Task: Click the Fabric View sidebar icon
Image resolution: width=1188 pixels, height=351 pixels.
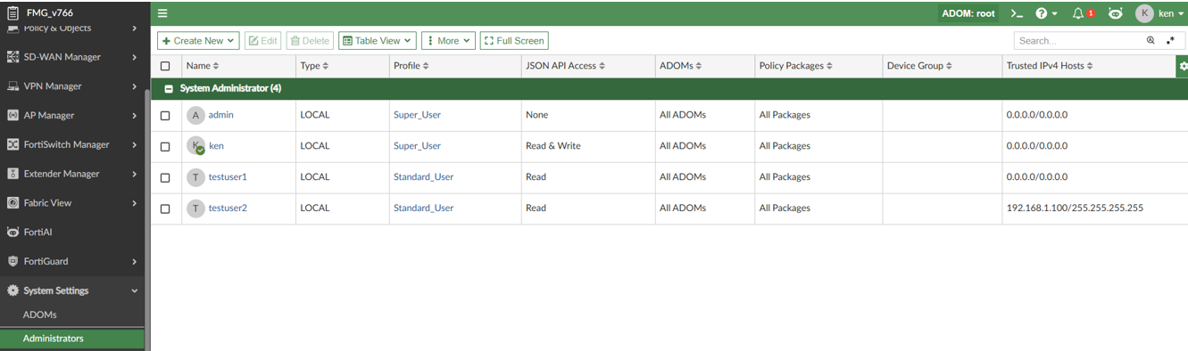Action: tap(12, 203)
